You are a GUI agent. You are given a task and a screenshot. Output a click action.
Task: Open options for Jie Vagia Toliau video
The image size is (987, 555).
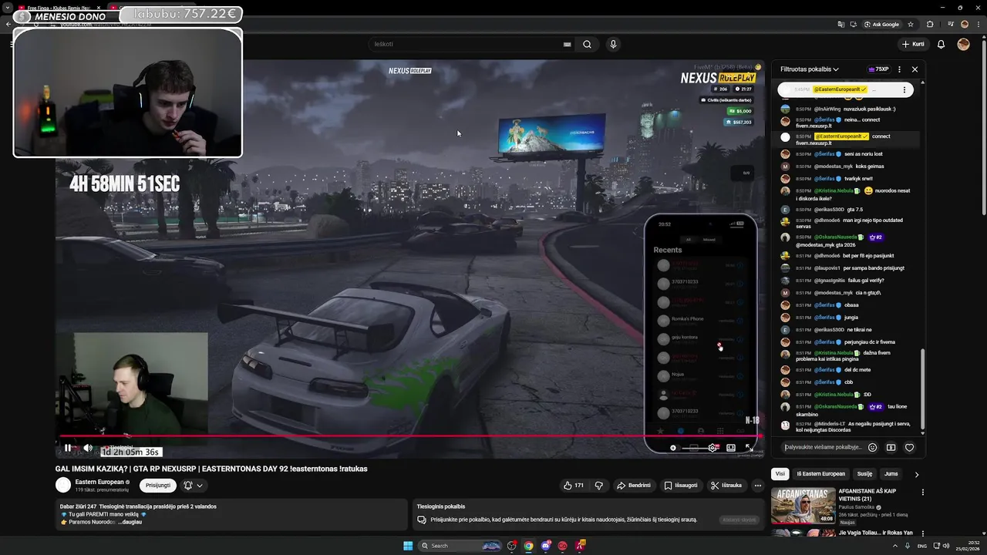pos(922,533)
